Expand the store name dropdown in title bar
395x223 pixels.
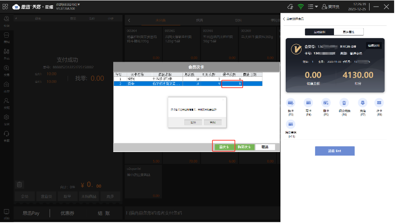(79, 4)
